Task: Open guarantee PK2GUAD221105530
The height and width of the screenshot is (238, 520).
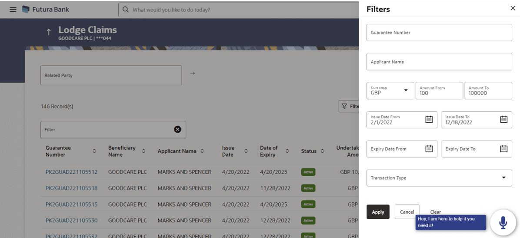Action: pos(72,221)
